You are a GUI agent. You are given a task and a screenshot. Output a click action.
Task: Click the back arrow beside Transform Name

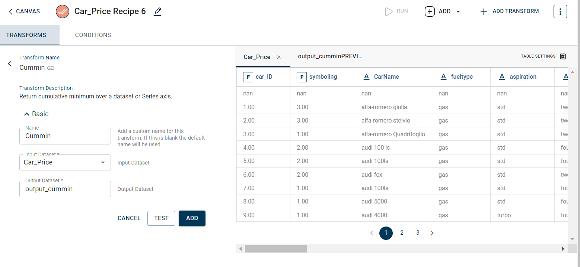click(x=10, y=64)
